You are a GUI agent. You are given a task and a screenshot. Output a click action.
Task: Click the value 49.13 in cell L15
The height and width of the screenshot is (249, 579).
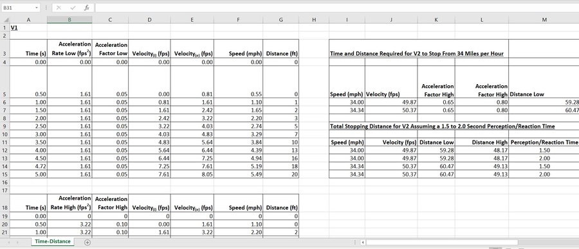[x=481, y=174]
